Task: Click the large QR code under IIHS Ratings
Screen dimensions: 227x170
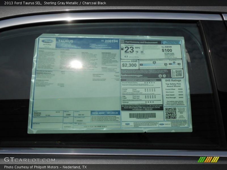Action: click(171, 113)
